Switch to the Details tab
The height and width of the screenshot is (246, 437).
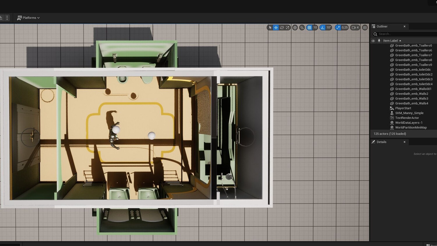pyautogui.click(x=381, y=142)
